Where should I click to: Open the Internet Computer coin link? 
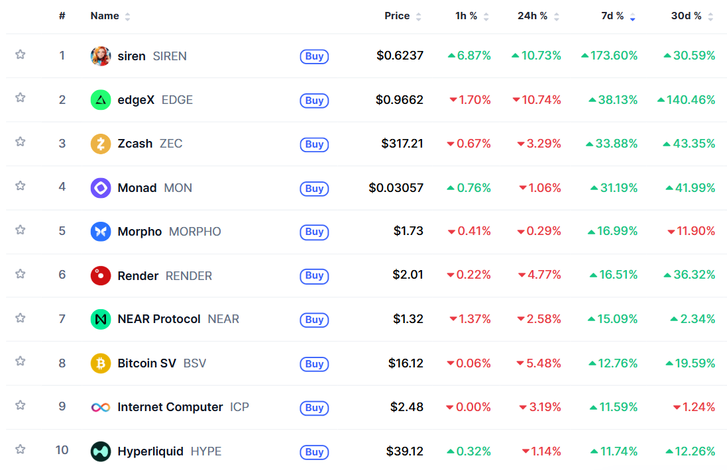(x=170, y=407)
